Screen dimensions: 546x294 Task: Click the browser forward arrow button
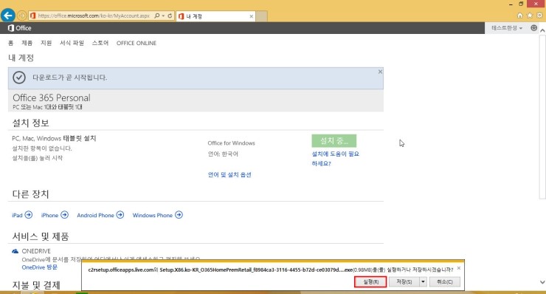[x=22, y=16]
